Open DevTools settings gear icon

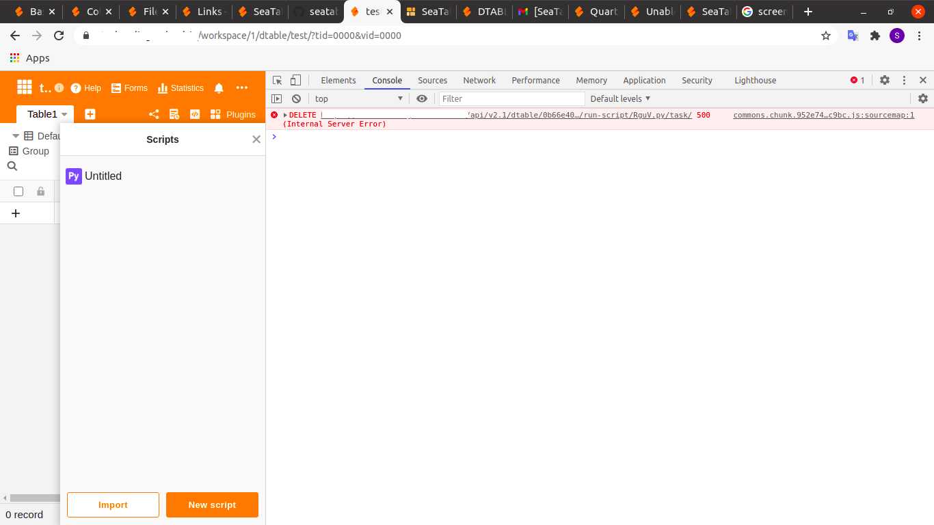(885, 80)
